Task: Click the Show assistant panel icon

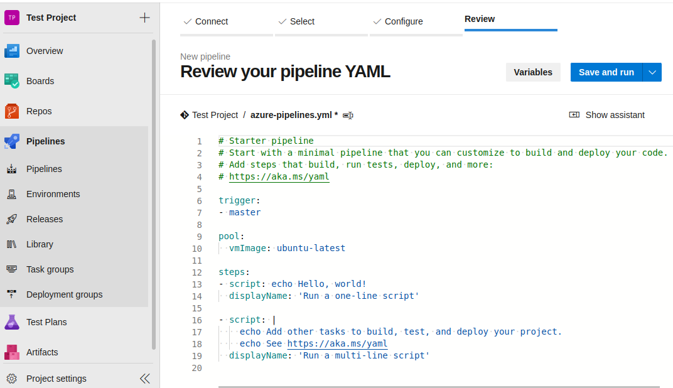Action: [574, 115]
